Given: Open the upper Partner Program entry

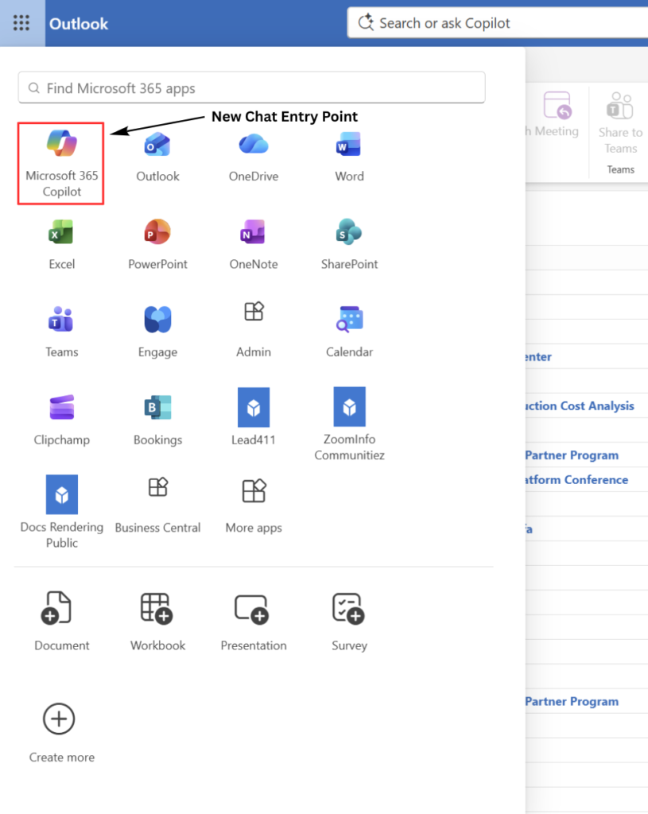Looking at the screenshot, I should tap(572, 455).
